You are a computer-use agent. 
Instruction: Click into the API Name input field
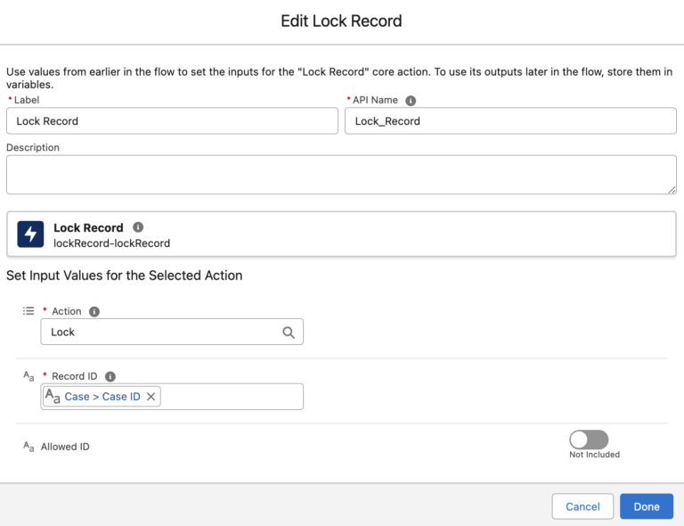tap(510, 121)
